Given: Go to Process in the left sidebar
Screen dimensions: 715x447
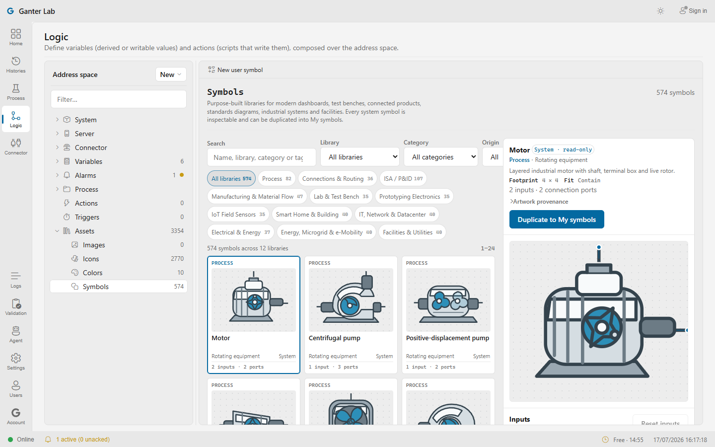Looking at the screenshot, I should pos(16,92).
